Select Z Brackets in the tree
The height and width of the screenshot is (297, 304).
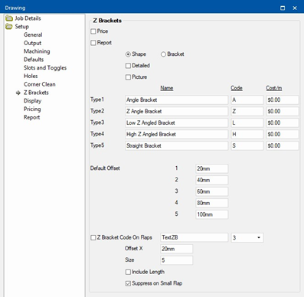(x=36, y=93)
